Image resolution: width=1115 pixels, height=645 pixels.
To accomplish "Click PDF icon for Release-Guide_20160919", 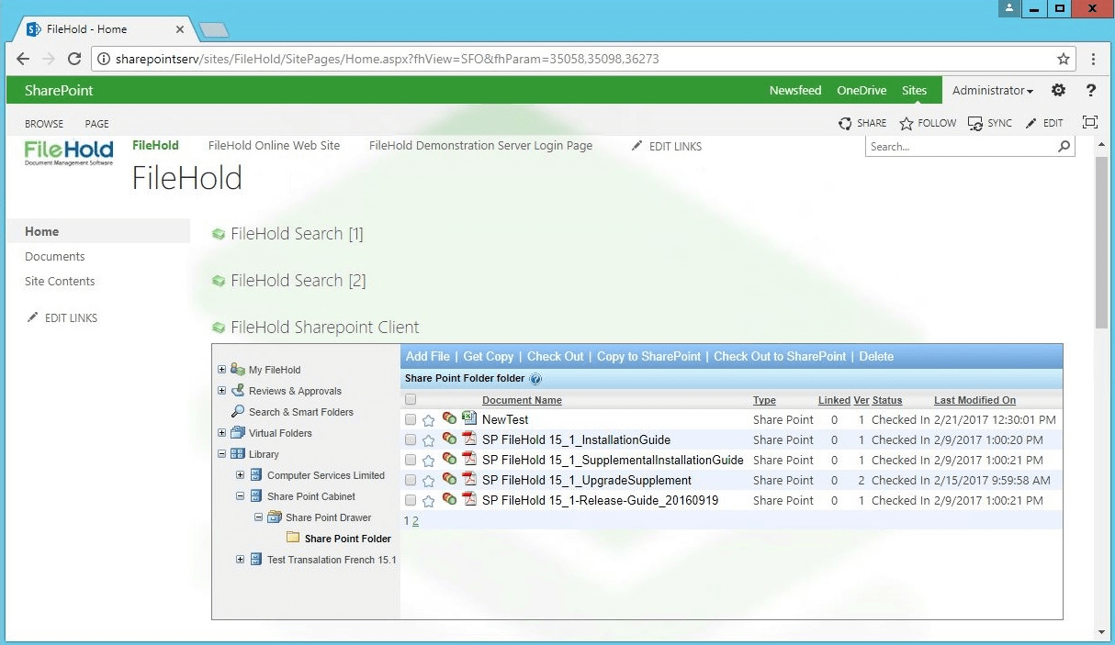I will pos(469,499).
